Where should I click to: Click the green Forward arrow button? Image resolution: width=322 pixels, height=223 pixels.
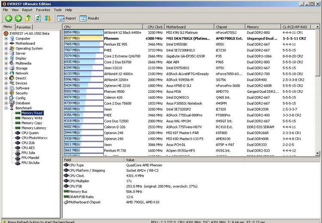click(18, 18)
